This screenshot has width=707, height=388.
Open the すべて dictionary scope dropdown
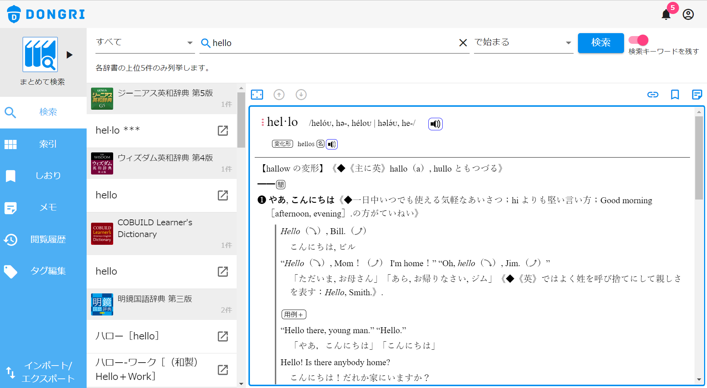pos(145,43)
